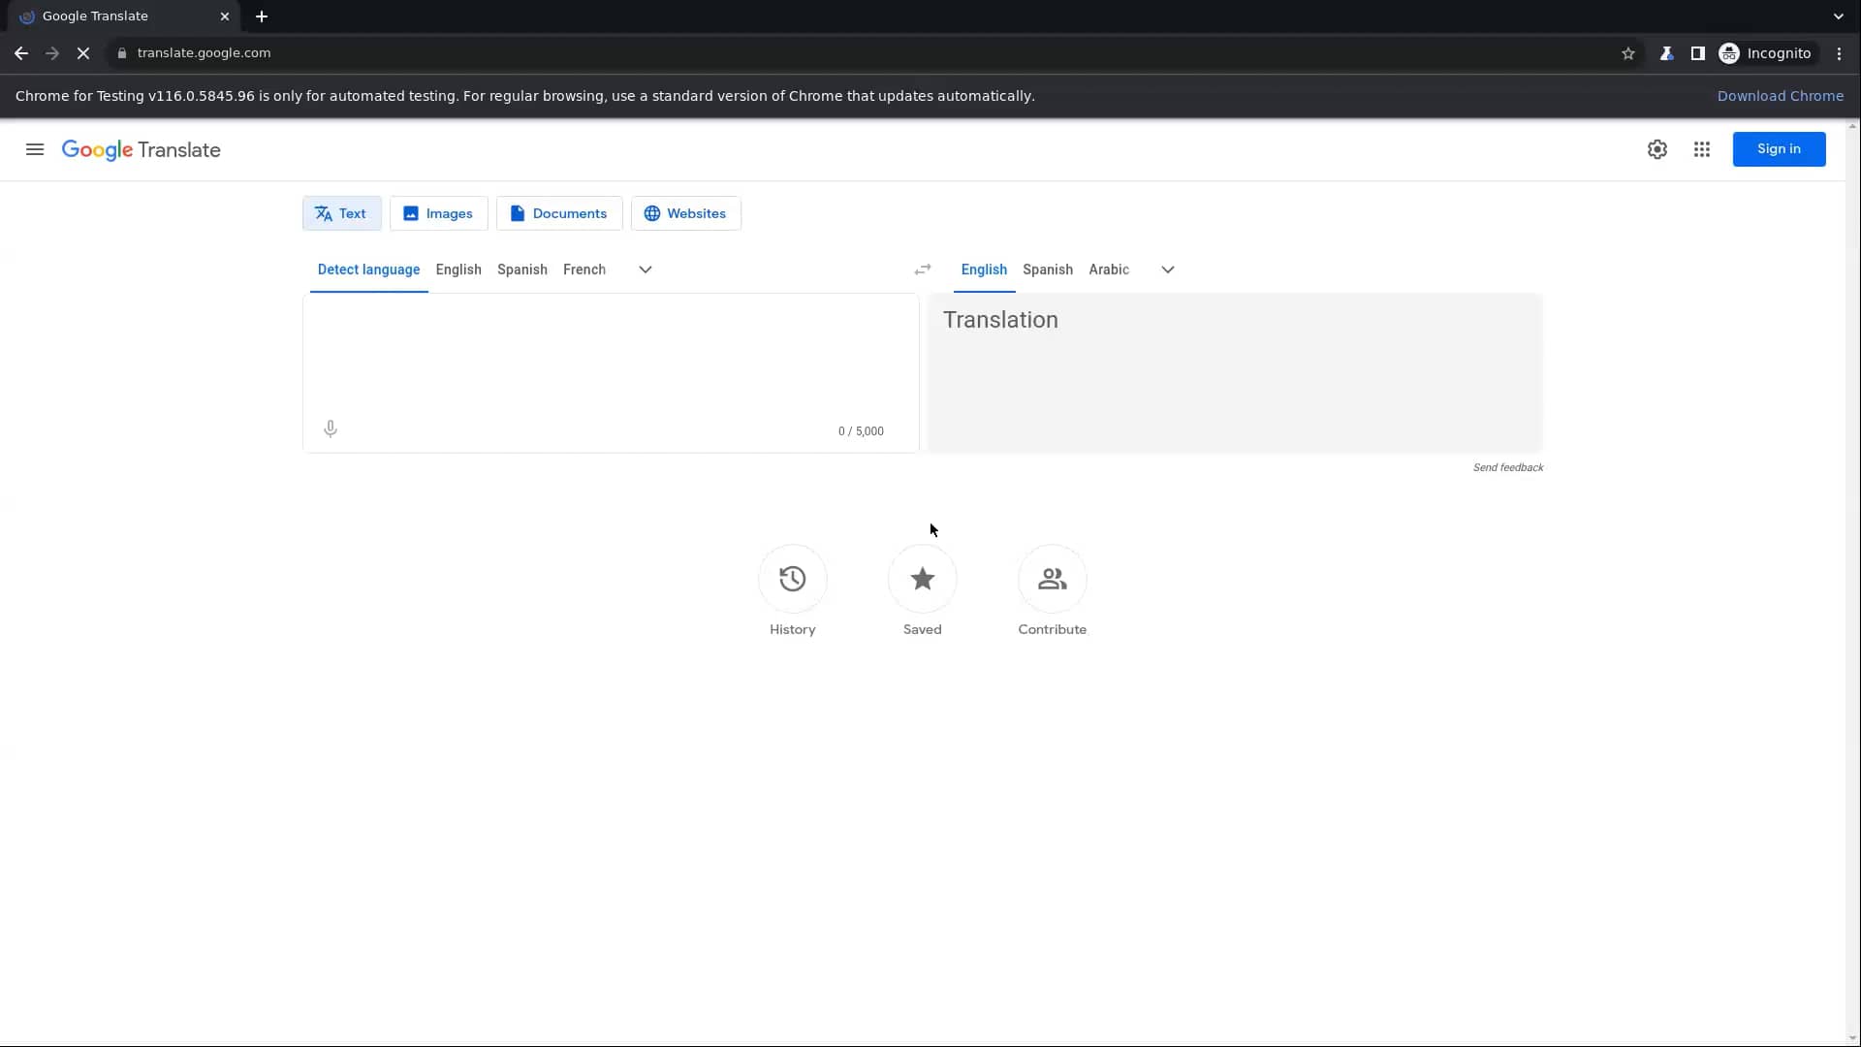
Task: Open the Google apps grid
Action: click(x=1702, y=149)
